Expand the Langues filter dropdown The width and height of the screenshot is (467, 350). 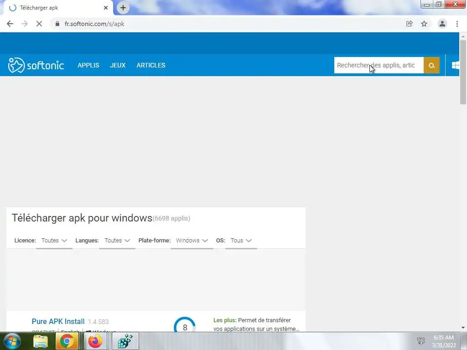(x=117, y=241)
